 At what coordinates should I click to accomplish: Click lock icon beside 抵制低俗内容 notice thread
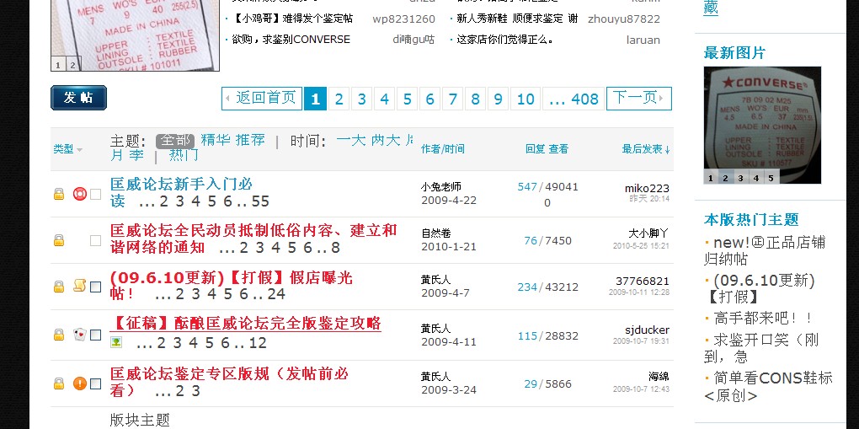[x=59, y=240]
